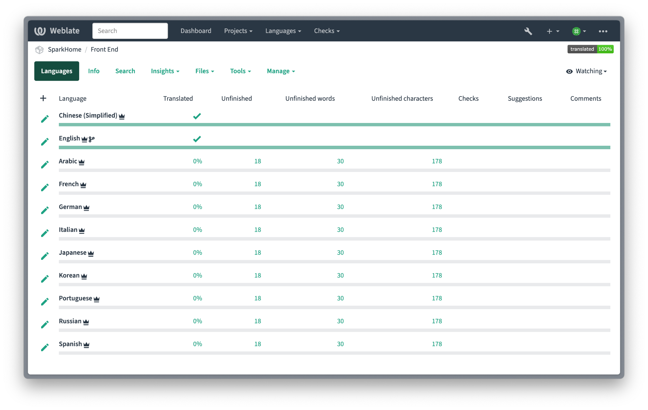Click the SparkHome project cube icon
The width and height of the screenshot is (648, 410).
[x=39, y=50]
